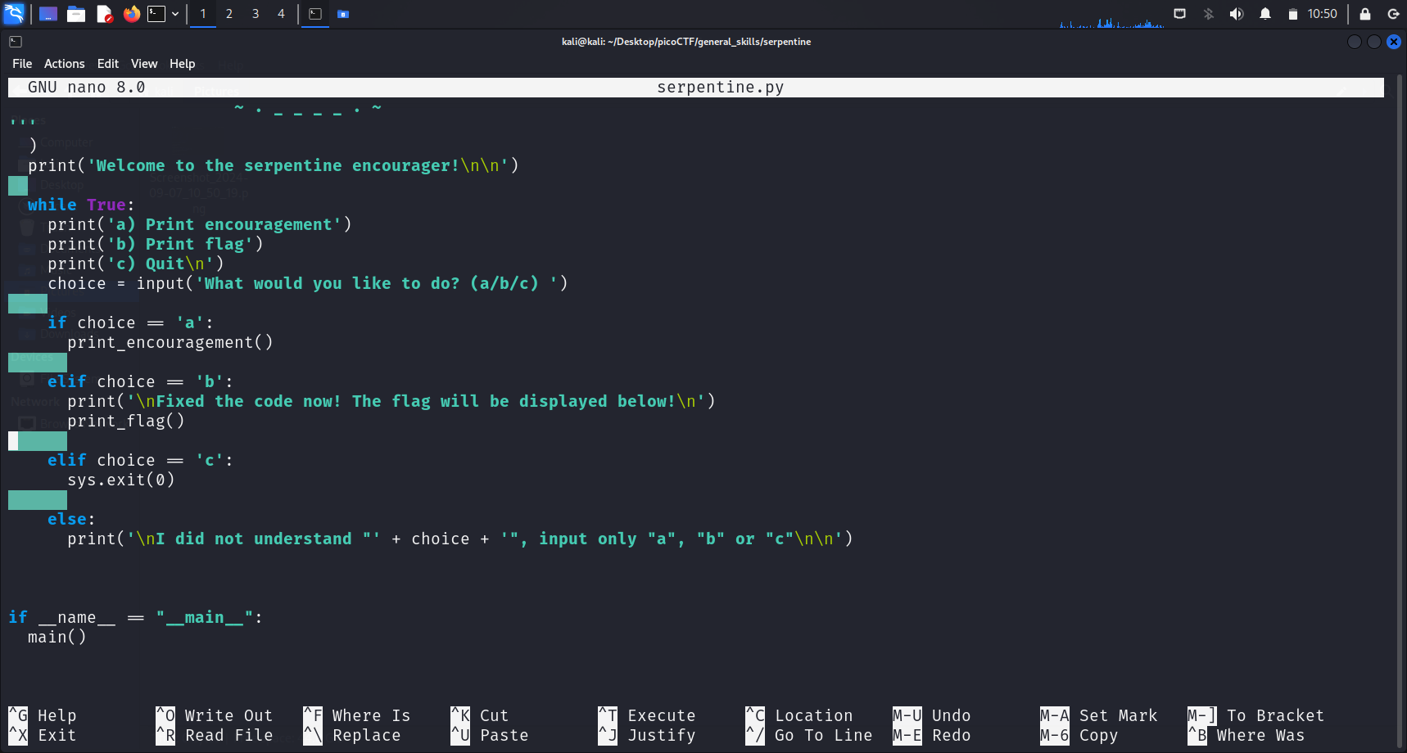Open the network connection tray icon

1179,14
